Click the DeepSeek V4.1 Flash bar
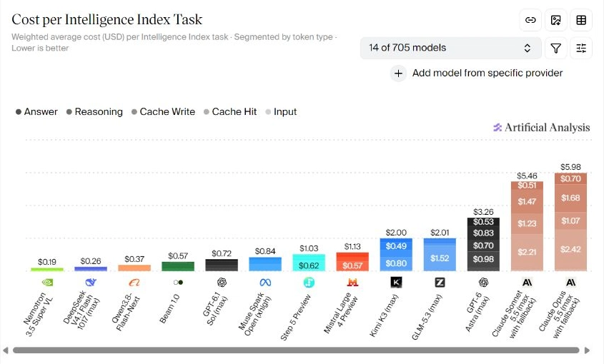Viewport: 604px width, 364px height. click(x=91, y=268)
